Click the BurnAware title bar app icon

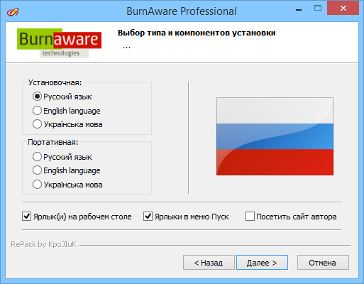click(13, 11)
